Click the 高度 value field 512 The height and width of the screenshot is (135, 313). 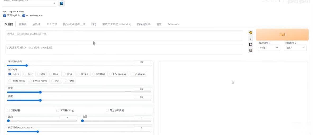click(x=143, y=97)
